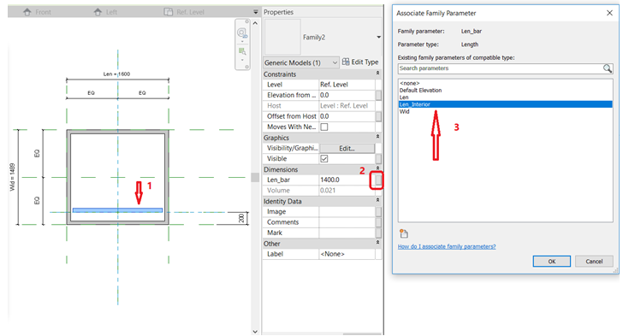Open the Generic Models (1) filter dropdown
Image resolution: width=623 pixels, height=336 pixels.
tap(300, 62)
